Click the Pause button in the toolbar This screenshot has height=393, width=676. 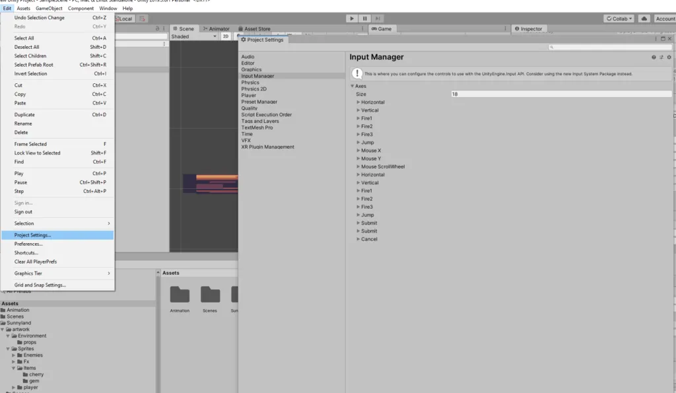pyautogui.click(x=364, y=18)
